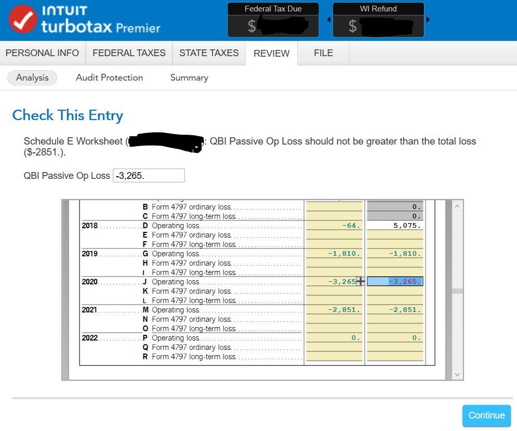Click row J Operating loss label
This screenshot has width=517, height=431.
(x=176, y=281)
